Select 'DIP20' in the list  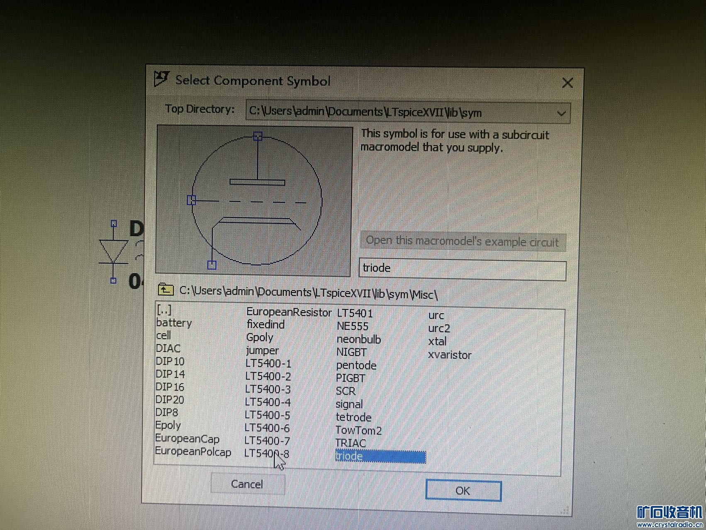point(170,400)
